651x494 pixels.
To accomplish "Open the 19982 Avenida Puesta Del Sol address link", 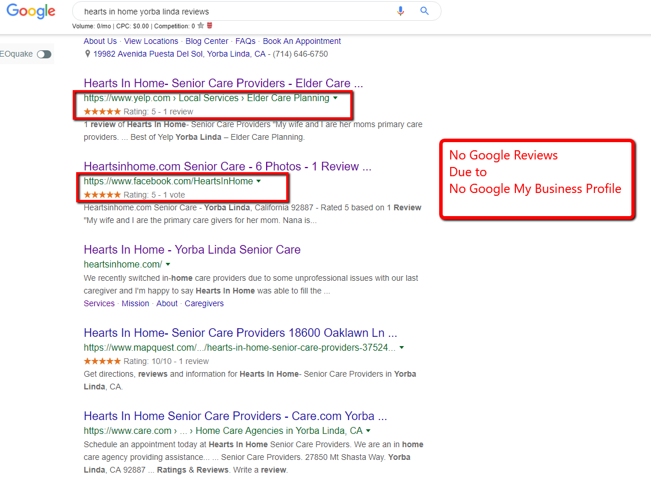I will [179, 54].
